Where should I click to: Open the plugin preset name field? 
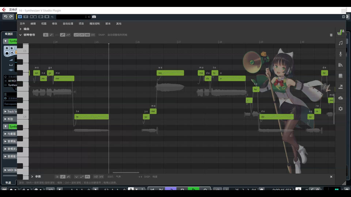(x=71, y=17)
